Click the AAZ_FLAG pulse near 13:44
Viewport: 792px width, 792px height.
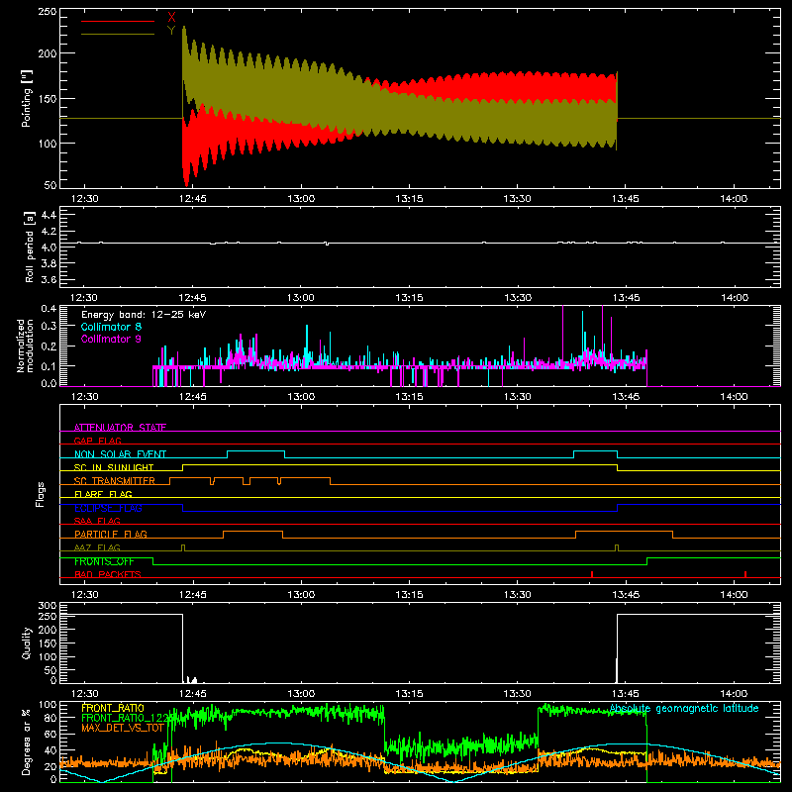coord(616,548)
